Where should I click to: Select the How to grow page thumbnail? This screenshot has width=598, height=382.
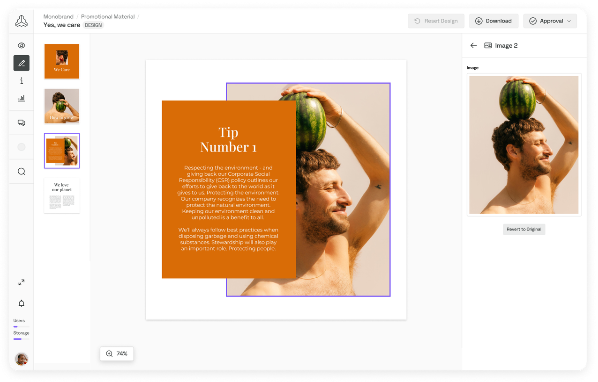click(62, 106)
